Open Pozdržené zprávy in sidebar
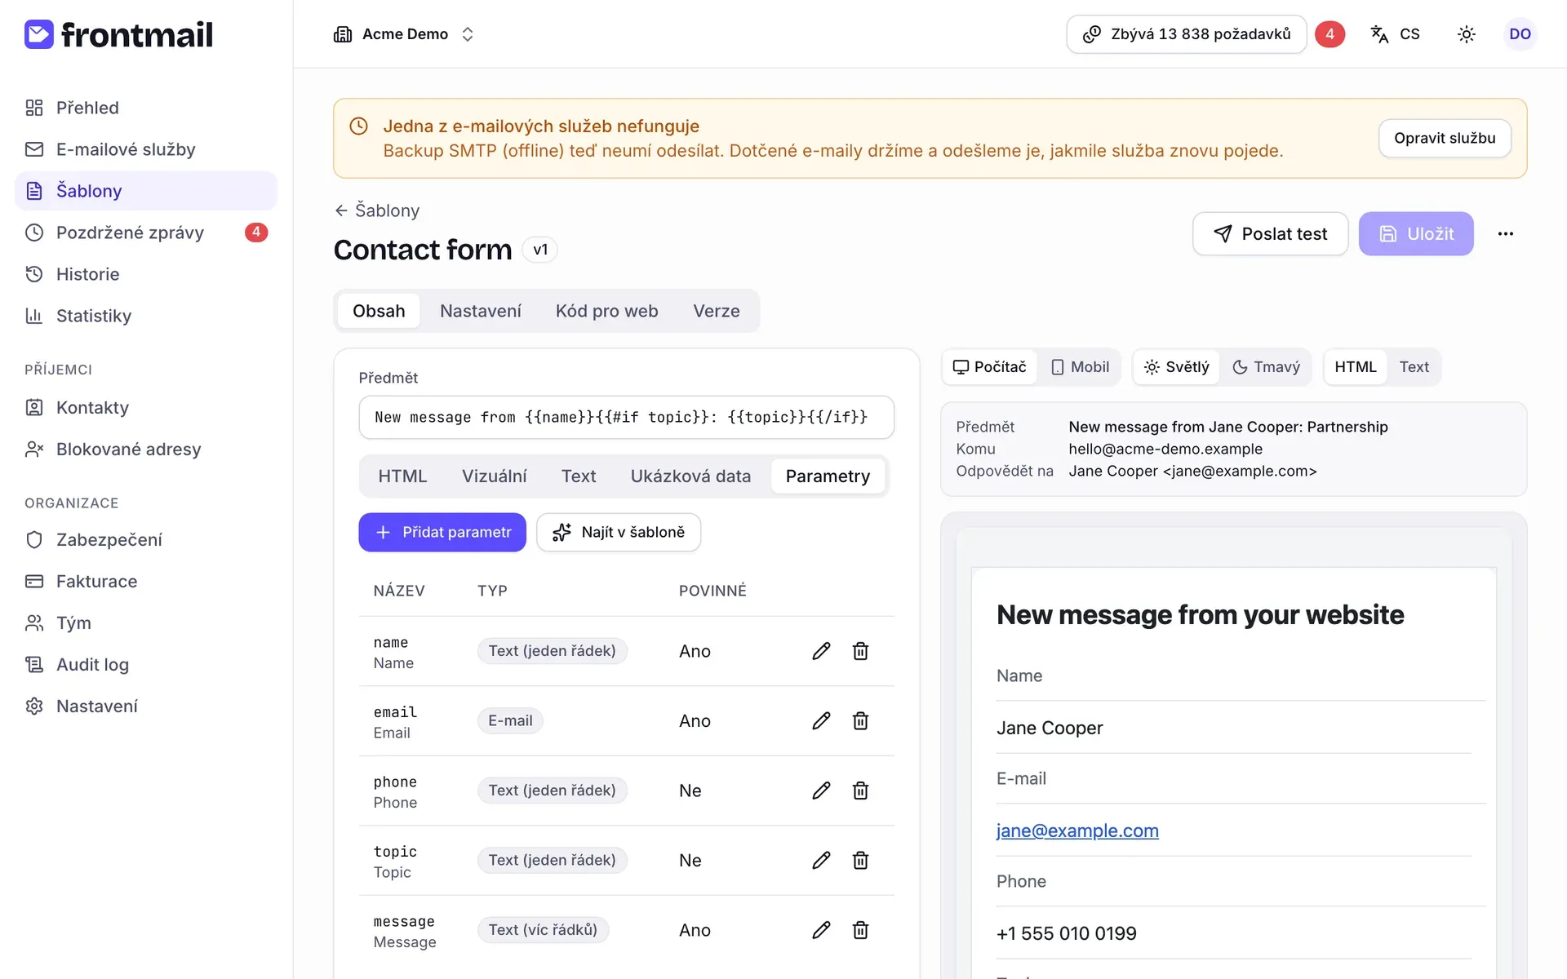Viewport: 1567px width, 979px height. pyautogui.click(x=146, y=233)
